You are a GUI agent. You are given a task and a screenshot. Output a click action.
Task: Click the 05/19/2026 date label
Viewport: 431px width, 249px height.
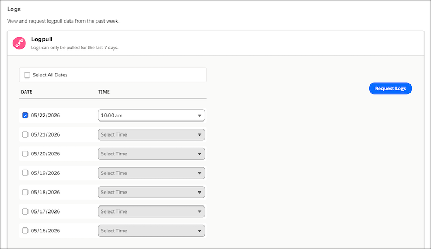tap(45, 173)
